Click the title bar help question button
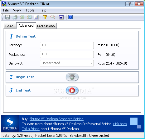Screen dimensions: 145x139 [x=130, y=4]
